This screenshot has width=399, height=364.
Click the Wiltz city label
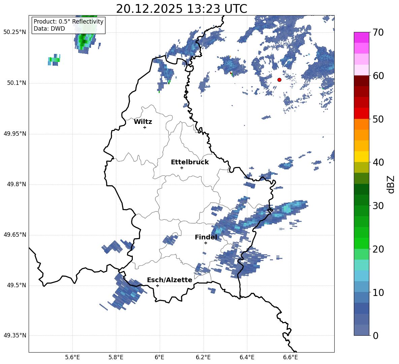click(143, 122)
